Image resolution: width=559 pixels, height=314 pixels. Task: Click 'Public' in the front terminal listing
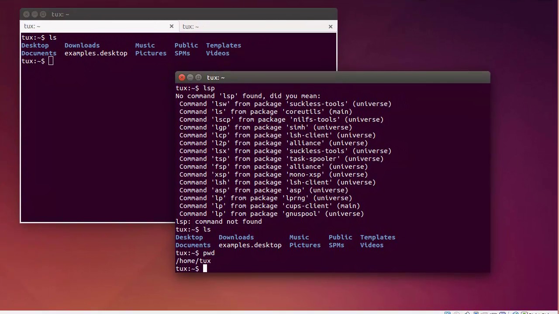[x=341, y=237]
